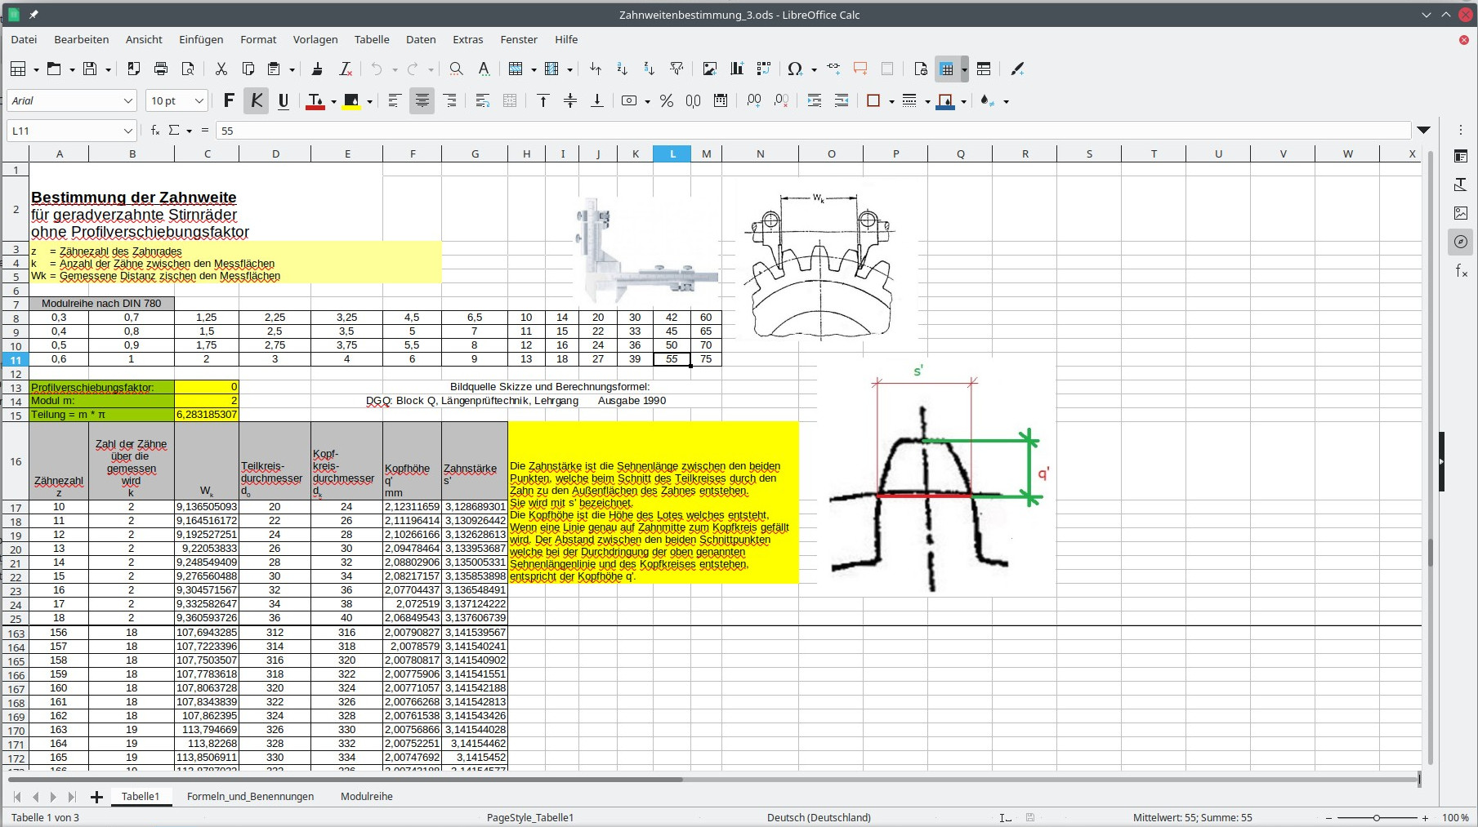Toggle wrap text in the cell

[x=483, y=101]
